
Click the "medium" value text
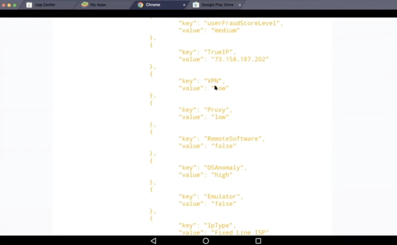[225, 31]
